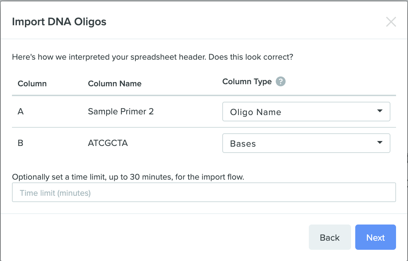Close the Import DNA Oligos dialog

pos(391,22)
